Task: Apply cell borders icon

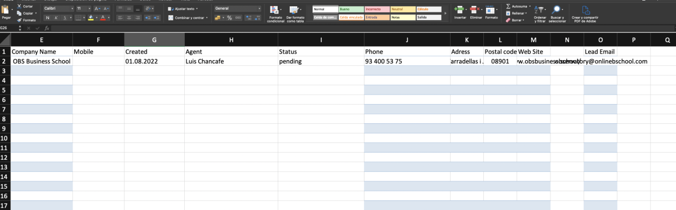Action: (x=78, y=18)
